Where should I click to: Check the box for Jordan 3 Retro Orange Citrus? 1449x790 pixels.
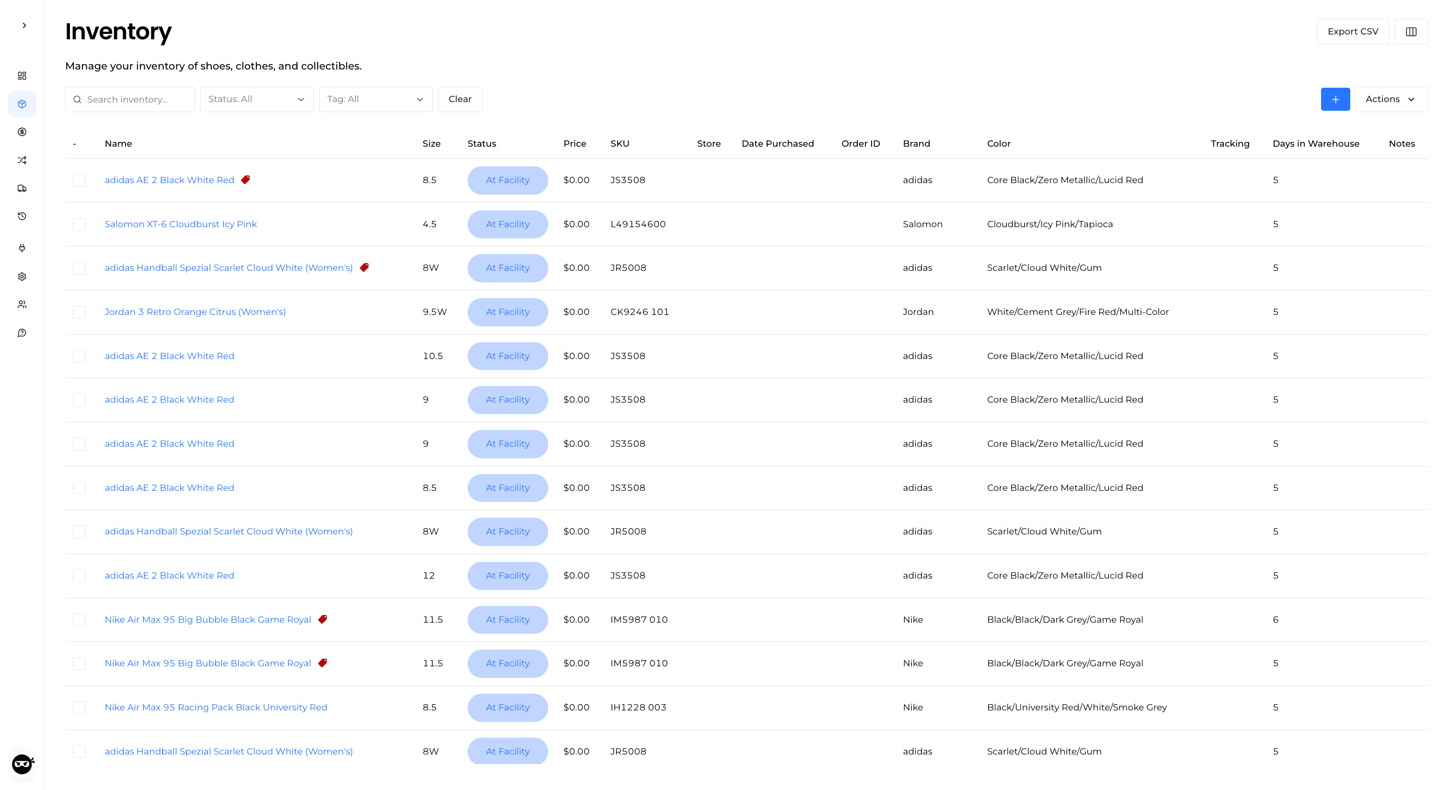[x=80, y=312]
